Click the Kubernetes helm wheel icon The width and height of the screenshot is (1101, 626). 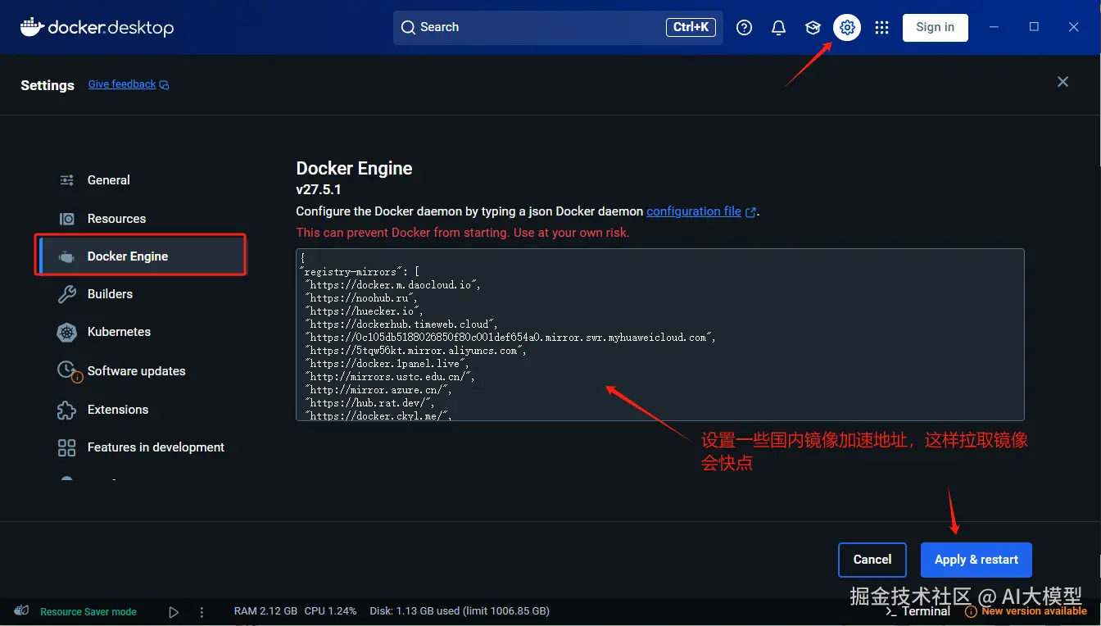click(x=67, y=332)
